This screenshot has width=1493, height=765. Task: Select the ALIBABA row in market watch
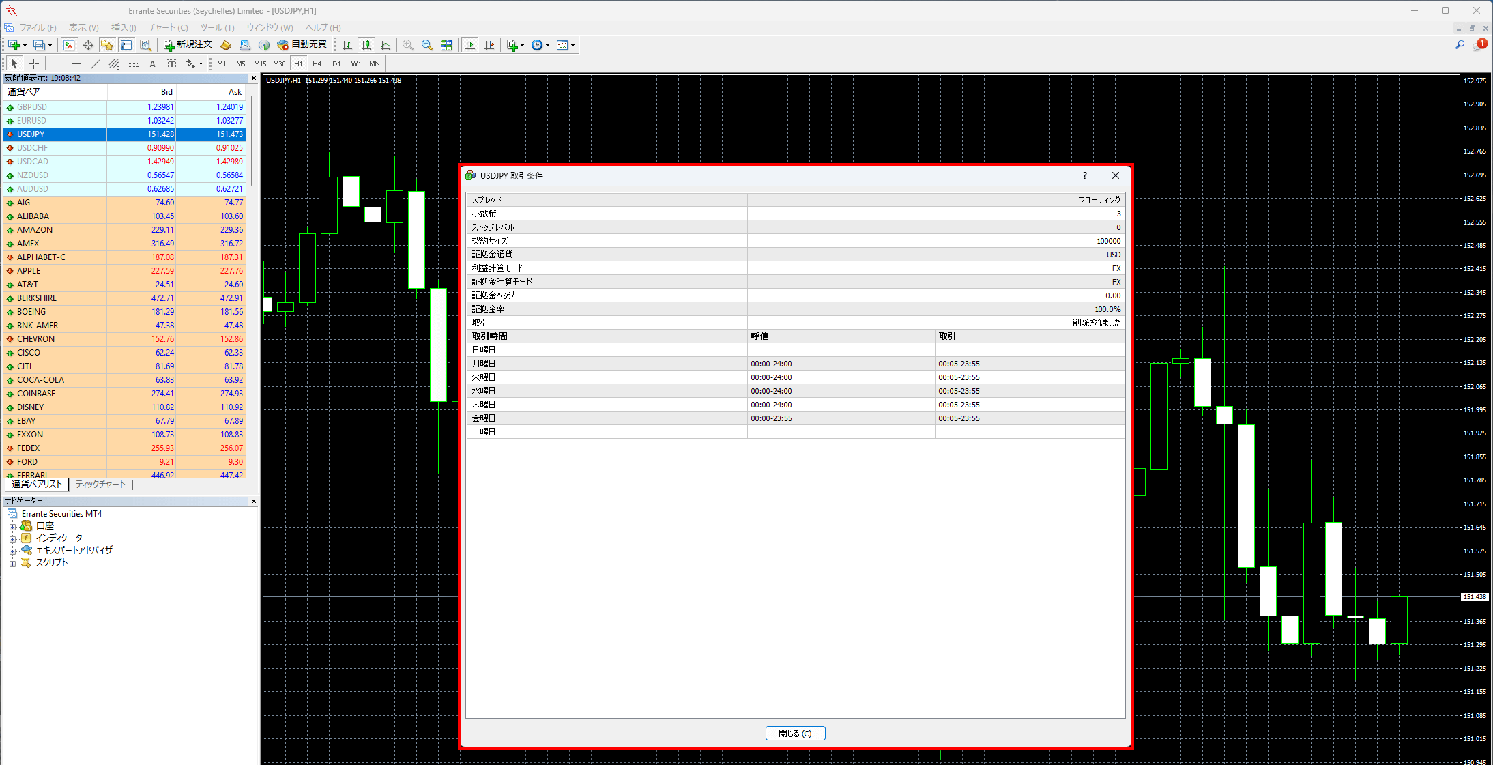pyautogui.click(x=33, y=216)
